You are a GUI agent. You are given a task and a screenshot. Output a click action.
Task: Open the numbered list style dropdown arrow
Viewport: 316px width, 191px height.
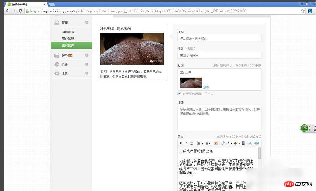(x=202, y=144)
